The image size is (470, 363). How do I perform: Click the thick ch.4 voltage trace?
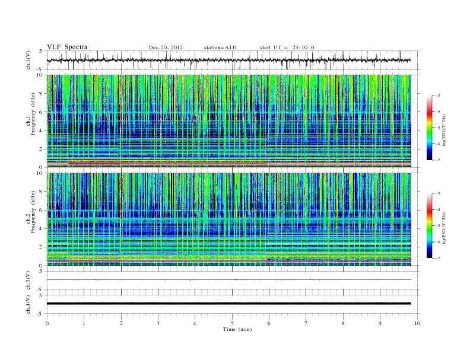pyautogui.click(x=228, y=304)
